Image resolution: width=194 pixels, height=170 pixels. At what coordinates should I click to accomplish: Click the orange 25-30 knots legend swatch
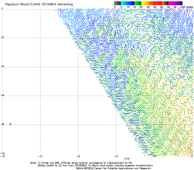tap(152, 3)
